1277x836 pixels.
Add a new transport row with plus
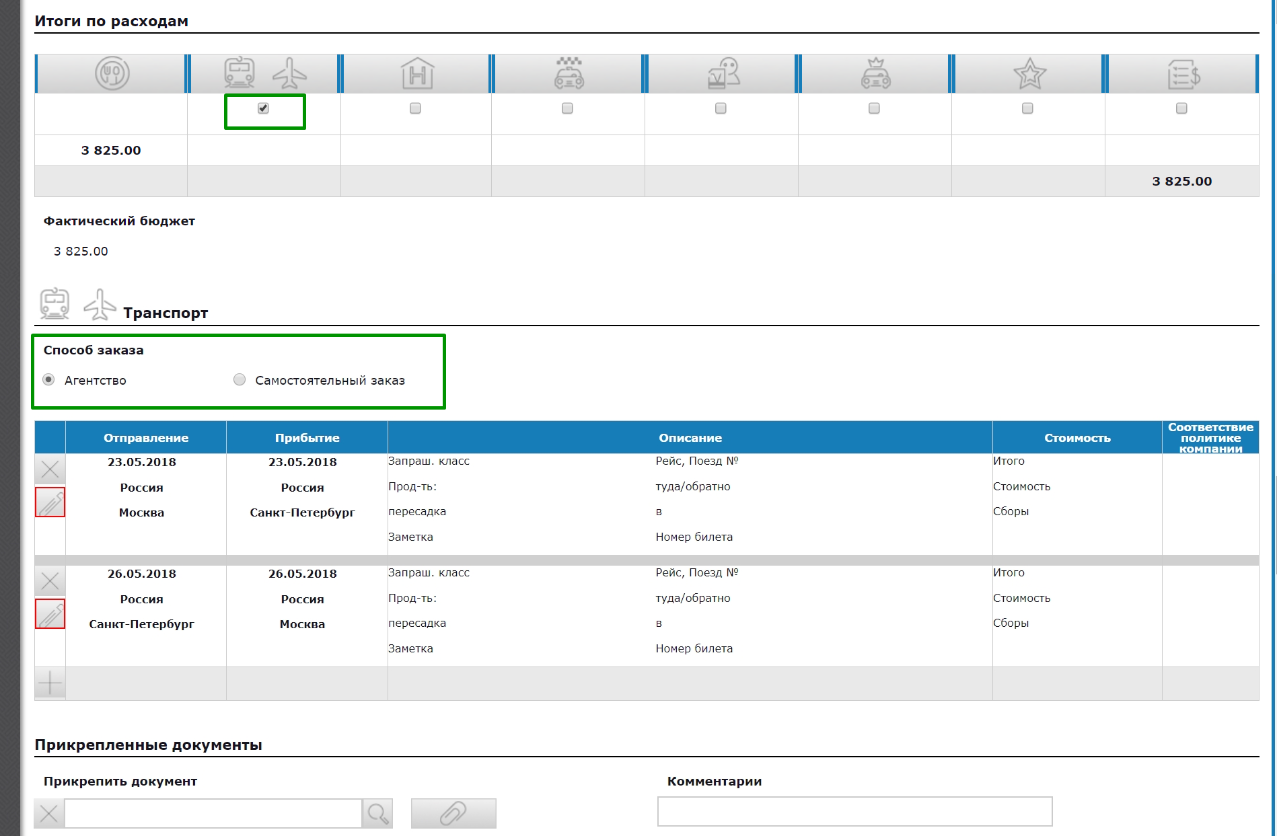[x=50, y=683]
